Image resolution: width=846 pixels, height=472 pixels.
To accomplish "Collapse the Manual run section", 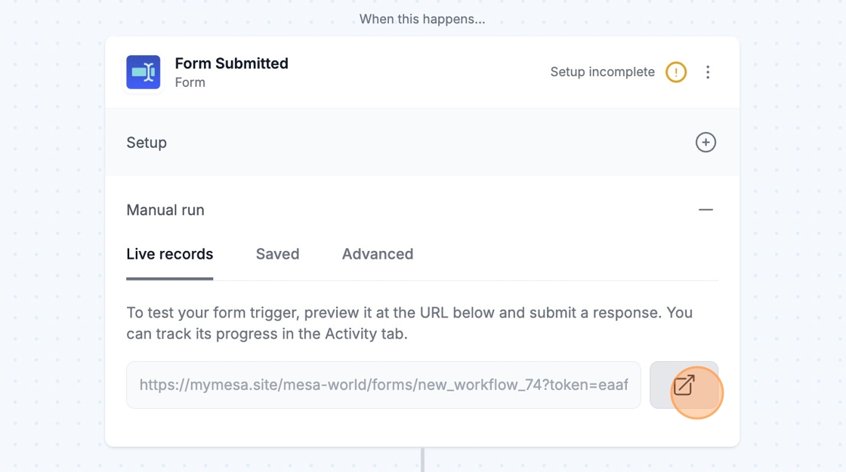I will coord(706,210).
